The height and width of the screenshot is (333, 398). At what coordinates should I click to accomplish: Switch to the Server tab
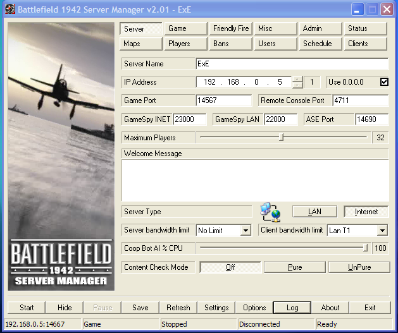pos(141,28)
